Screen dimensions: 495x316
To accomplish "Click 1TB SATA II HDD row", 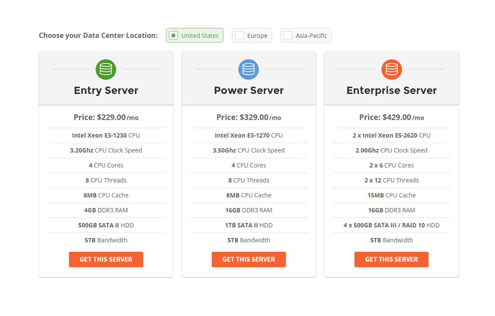I will pyautogui.click(x=249, y=225).
